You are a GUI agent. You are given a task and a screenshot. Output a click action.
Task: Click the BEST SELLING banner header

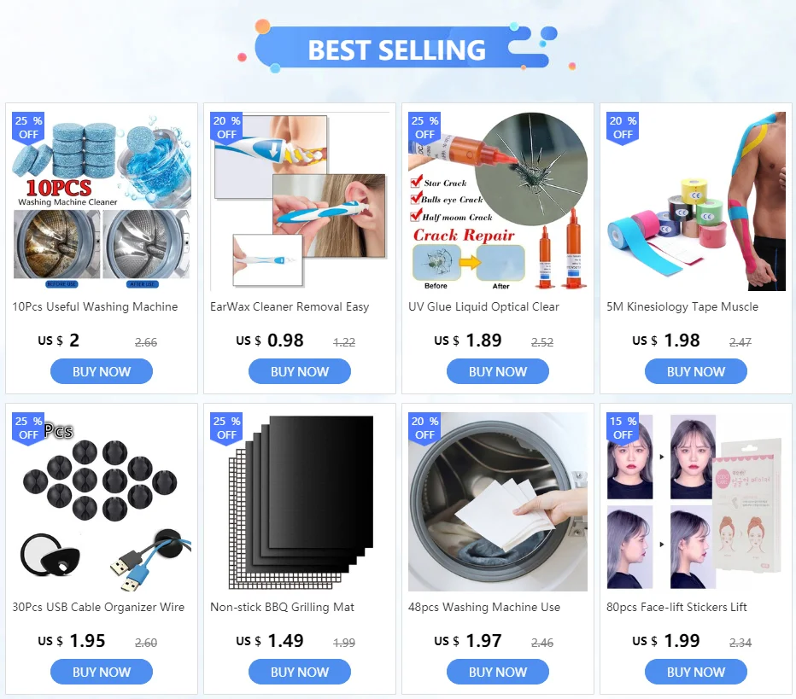[397, 50]
